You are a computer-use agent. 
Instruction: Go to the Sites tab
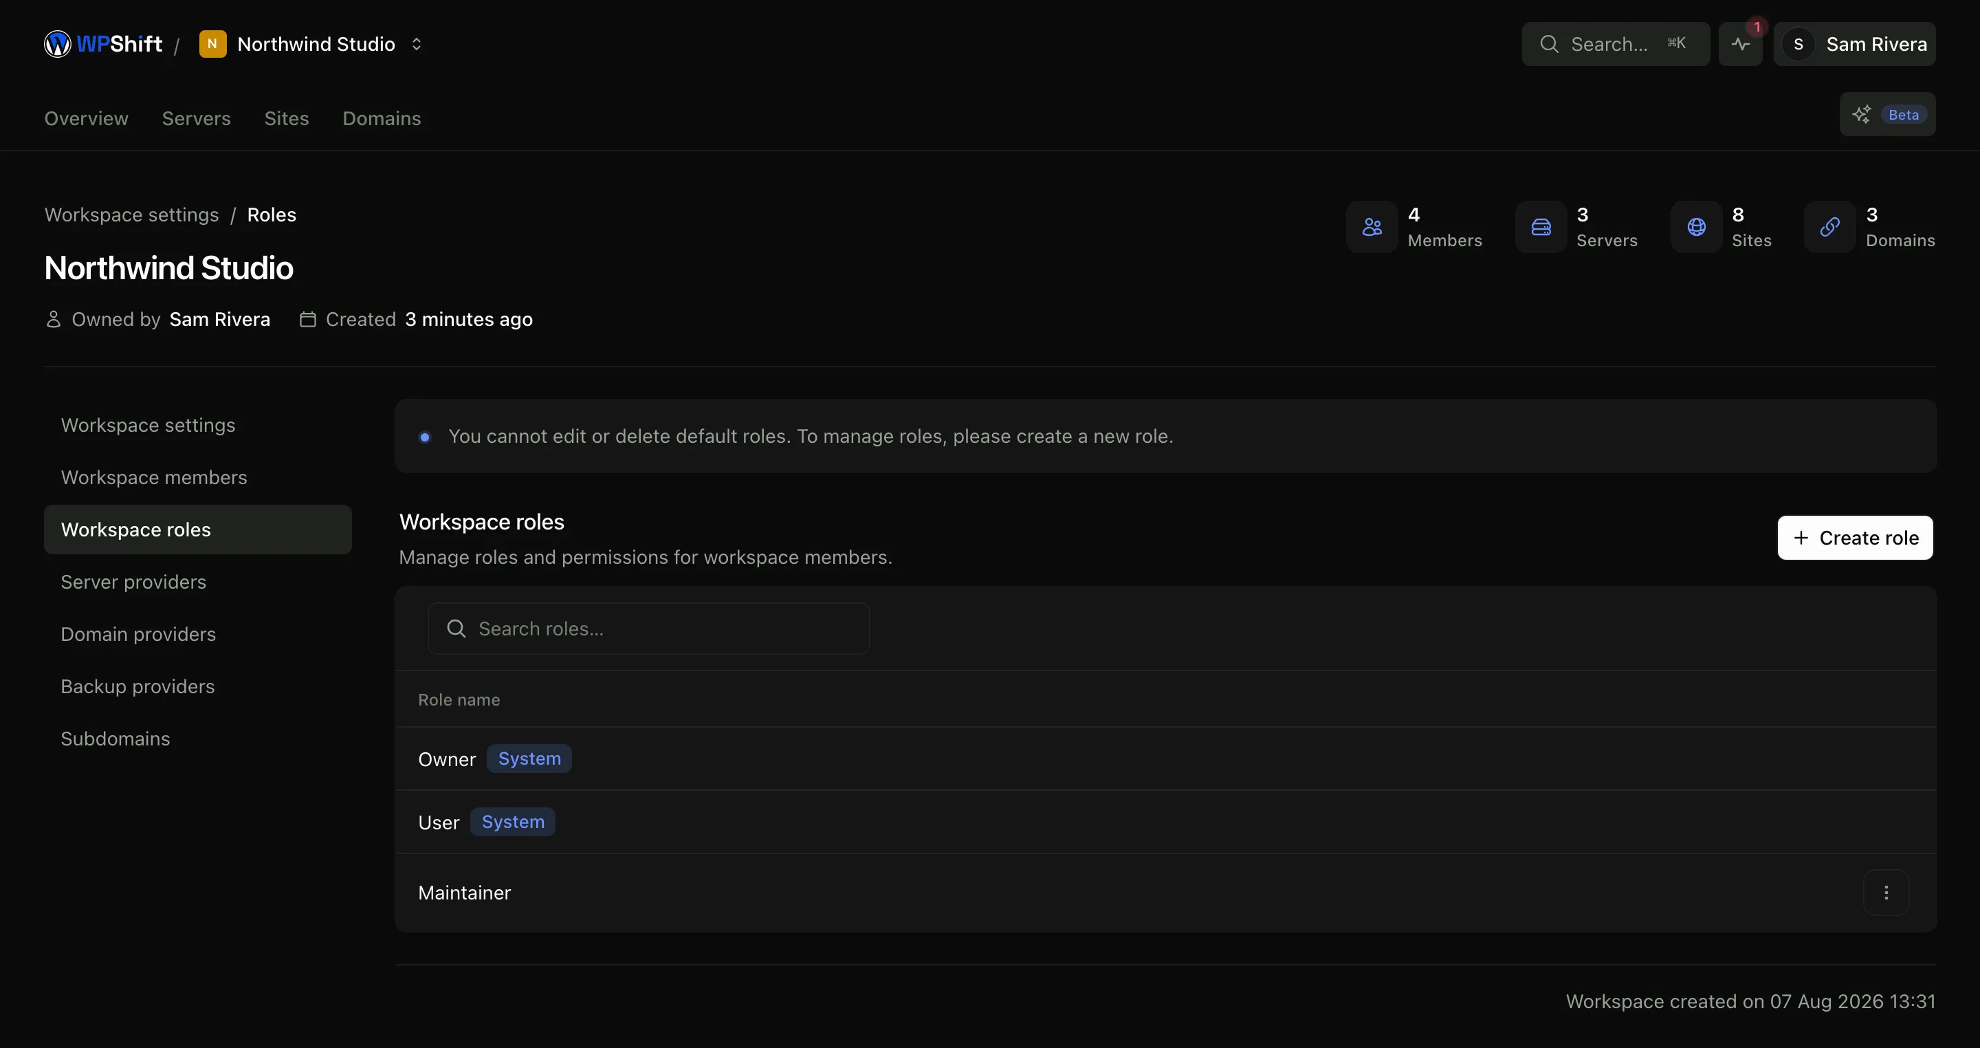[287, 118]
